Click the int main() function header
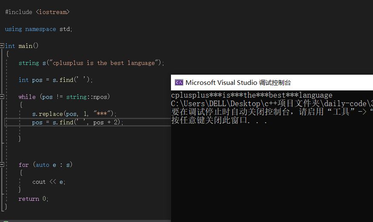The image size is (373, 222). coord(22,46)
